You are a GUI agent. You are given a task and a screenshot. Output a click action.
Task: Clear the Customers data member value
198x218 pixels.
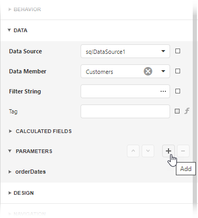[x=148, y=71]
